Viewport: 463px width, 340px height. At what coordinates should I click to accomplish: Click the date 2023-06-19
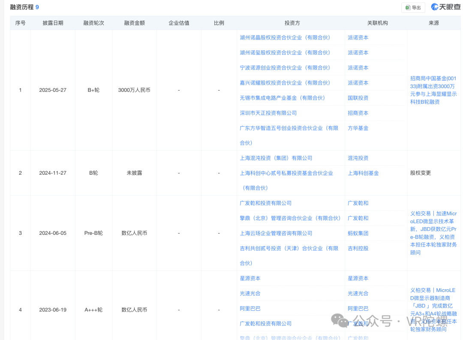pyautogui.click(x=53, y=310)
